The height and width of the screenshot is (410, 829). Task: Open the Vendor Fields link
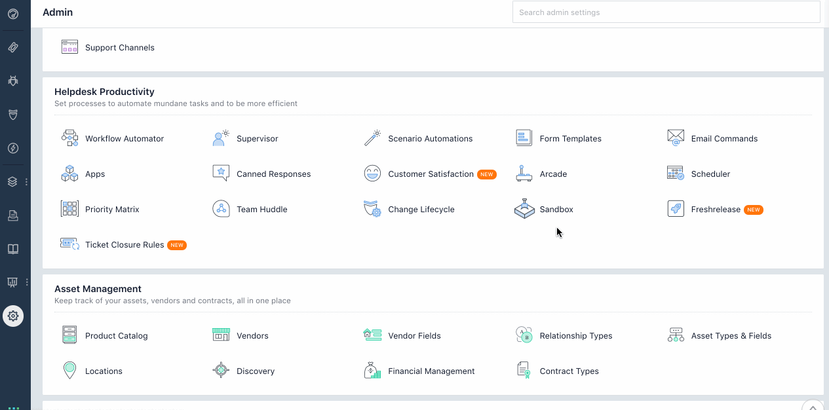click(415, 335)
